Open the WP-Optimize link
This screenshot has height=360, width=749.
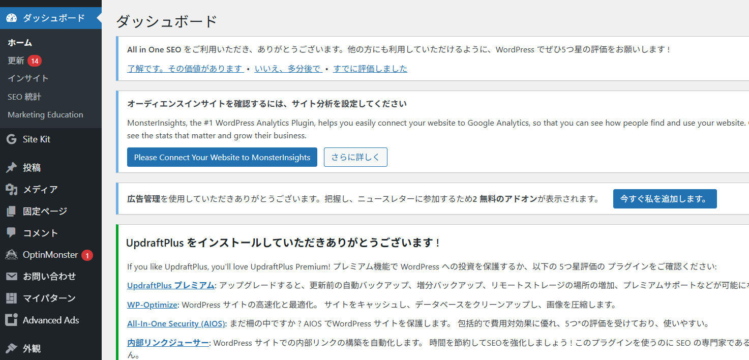click(x=152, y=305)
